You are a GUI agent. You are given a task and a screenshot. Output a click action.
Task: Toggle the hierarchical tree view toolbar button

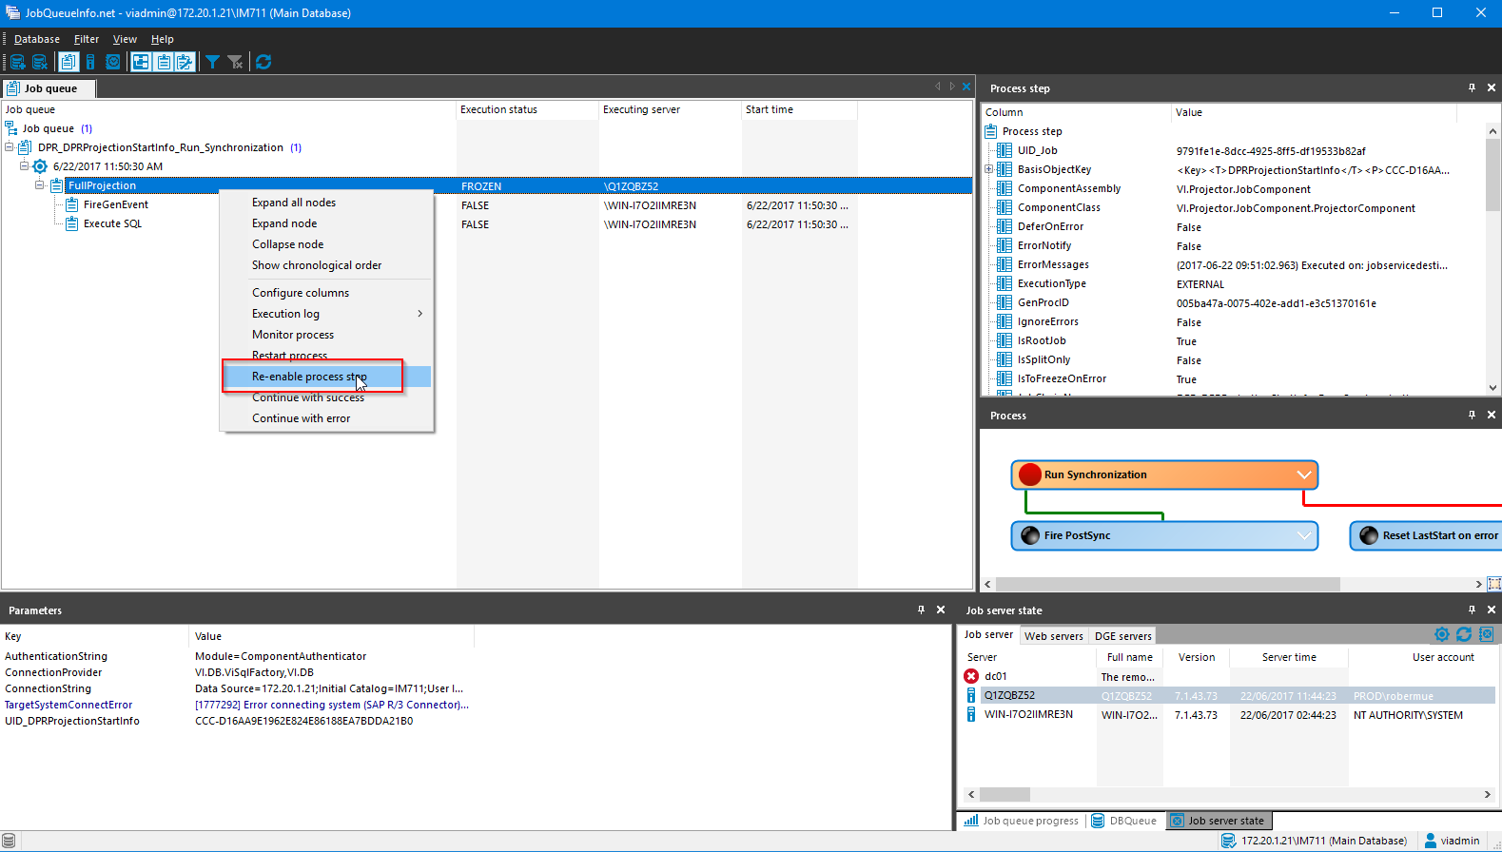pyautogui.click(x=141, y=62)
